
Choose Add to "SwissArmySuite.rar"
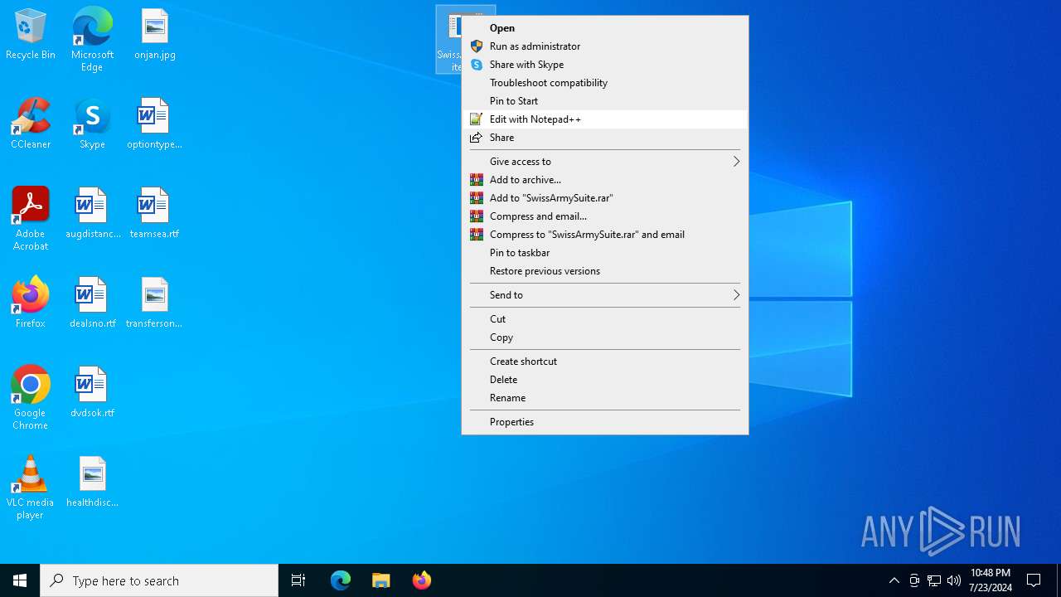coord(605,198)
